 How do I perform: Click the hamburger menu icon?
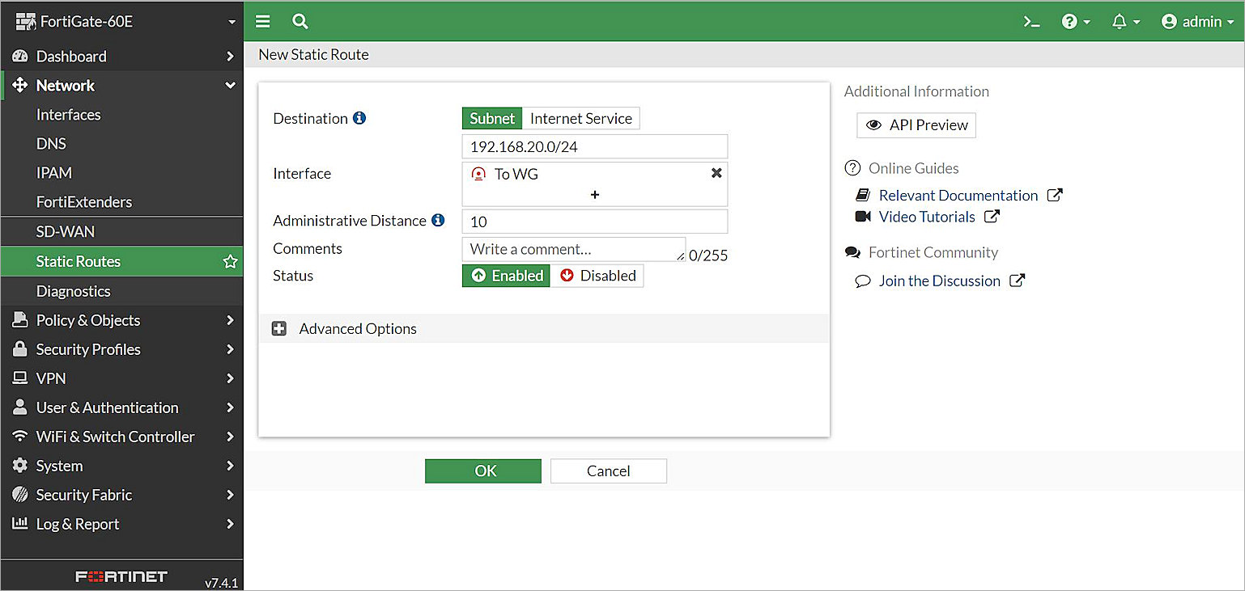point(262,21)
